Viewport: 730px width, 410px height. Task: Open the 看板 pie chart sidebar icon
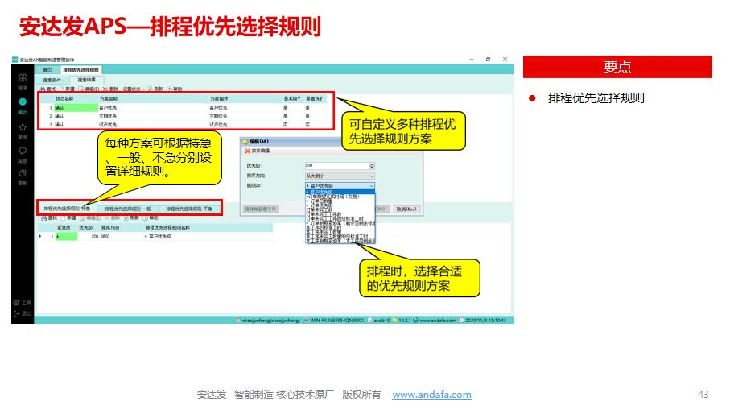[23, 173]
